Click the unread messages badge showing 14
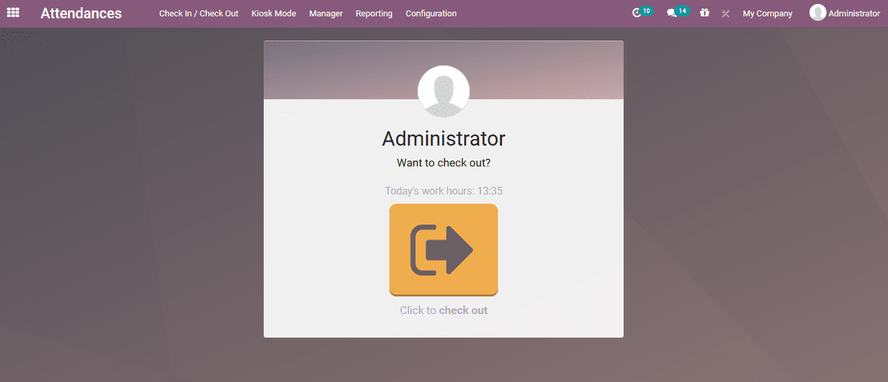 coord(681,10)
